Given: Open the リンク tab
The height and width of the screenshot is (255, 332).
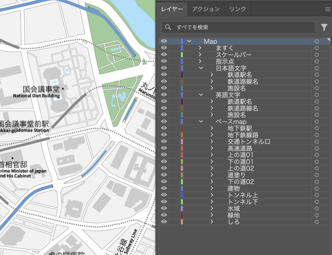Looking at the screenshot, I should [237, 9].
